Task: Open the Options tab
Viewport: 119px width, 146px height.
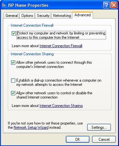Action: (27, 16)
